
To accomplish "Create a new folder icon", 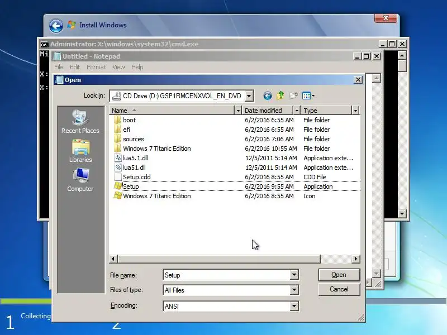I will [x=293, y=95].
